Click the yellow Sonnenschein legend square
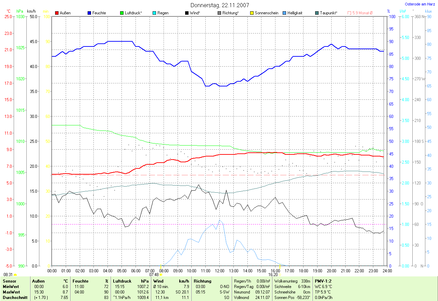The height and width of the screenshot is (301, 438). pyautogui.click(x=252, y=13)
